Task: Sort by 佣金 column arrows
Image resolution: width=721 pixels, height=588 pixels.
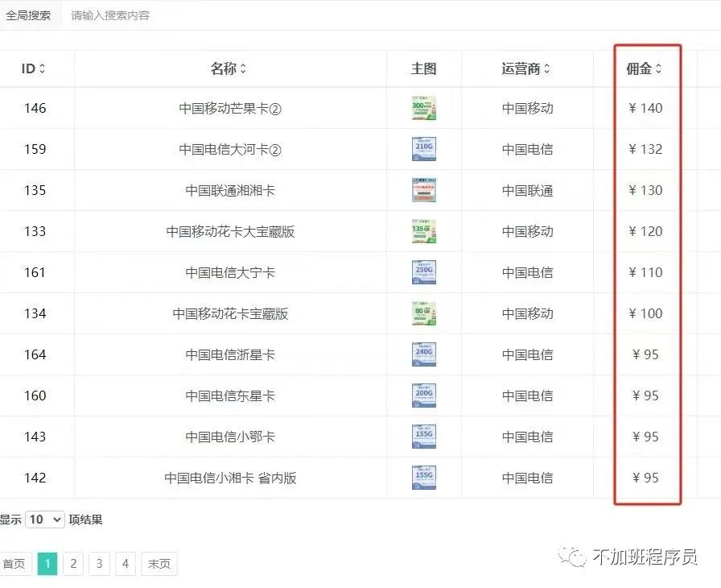Action: tap(658, 68)
